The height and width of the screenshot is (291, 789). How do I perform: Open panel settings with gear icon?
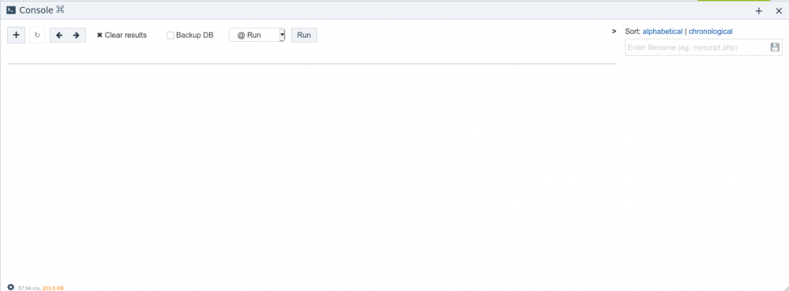point(10,287)
